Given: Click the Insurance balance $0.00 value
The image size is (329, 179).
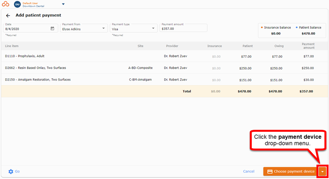Looking at the screenshot, I should (x=276, y=33).
